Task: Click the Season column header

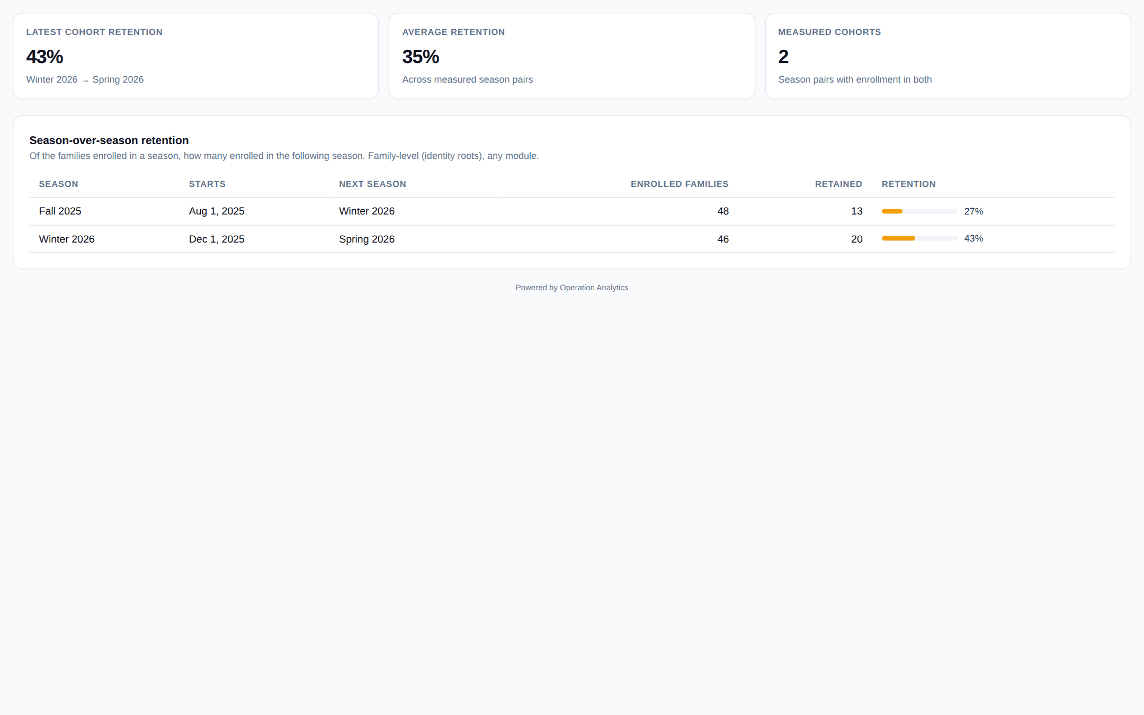Action: [58, 184]
